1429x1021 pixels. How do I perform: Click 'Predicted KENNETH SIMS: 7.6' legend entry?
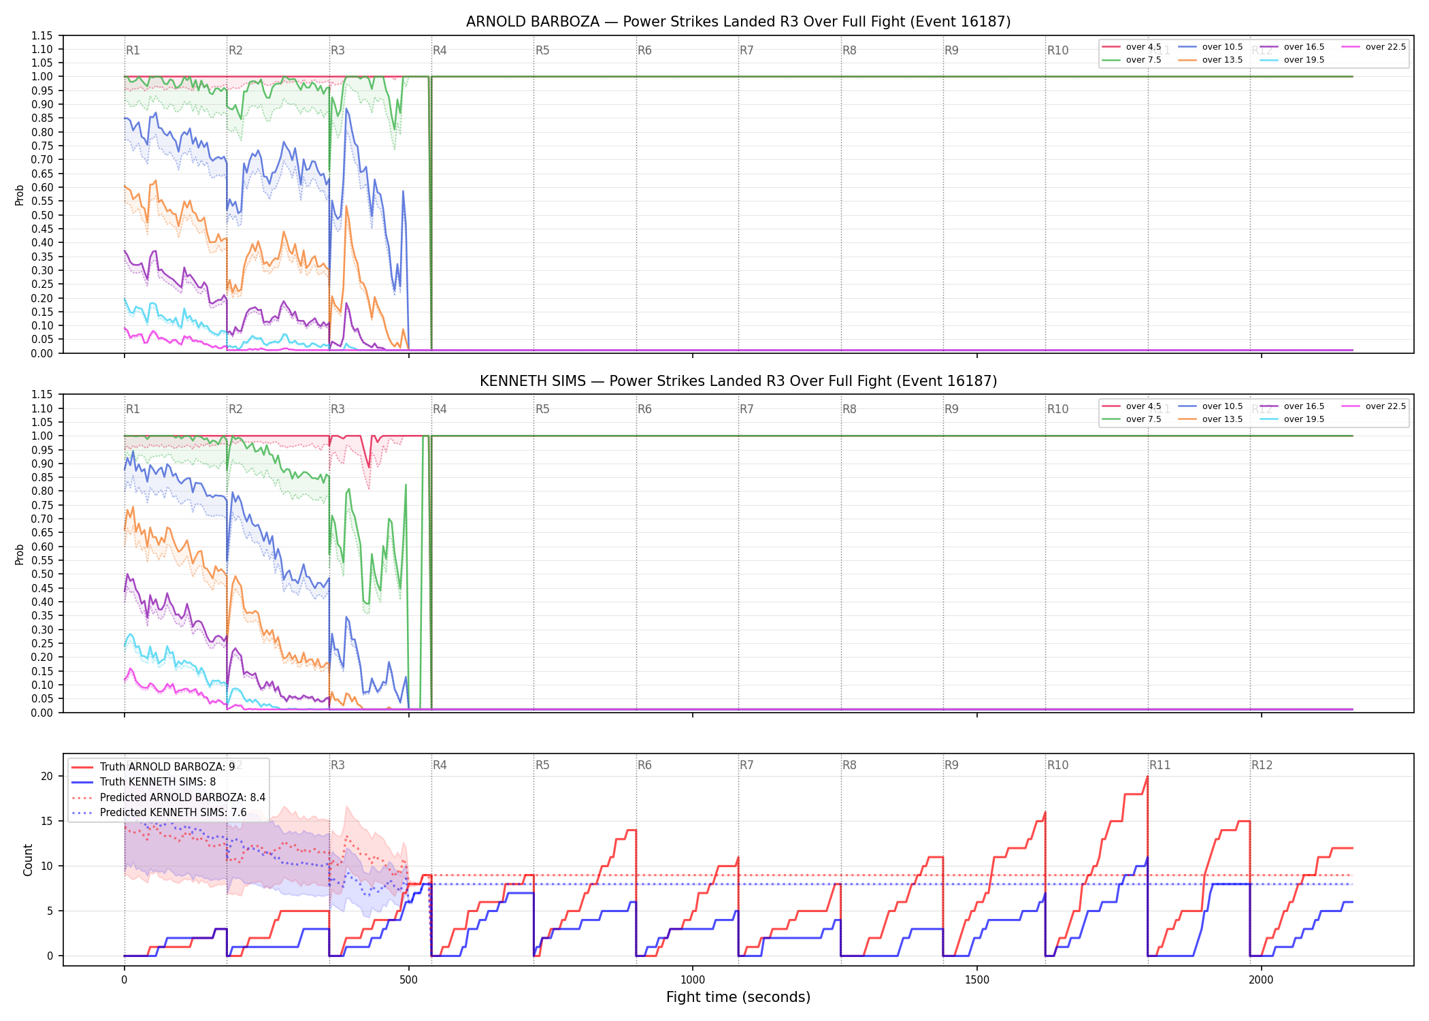point(159,813)
